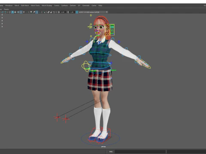Open the Curves menu
The image size is (206, 154).
click(57, 6)
